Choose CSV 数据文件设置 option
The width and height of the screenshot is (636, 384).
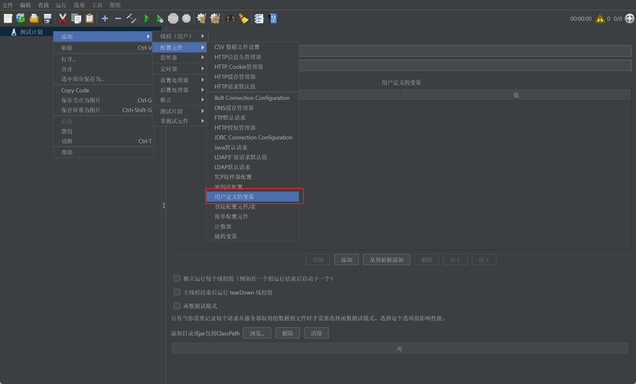253,47
